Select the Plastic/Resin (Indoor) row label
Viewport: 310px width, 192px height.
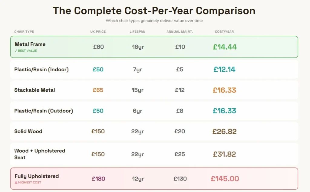[x=41, y=70]
